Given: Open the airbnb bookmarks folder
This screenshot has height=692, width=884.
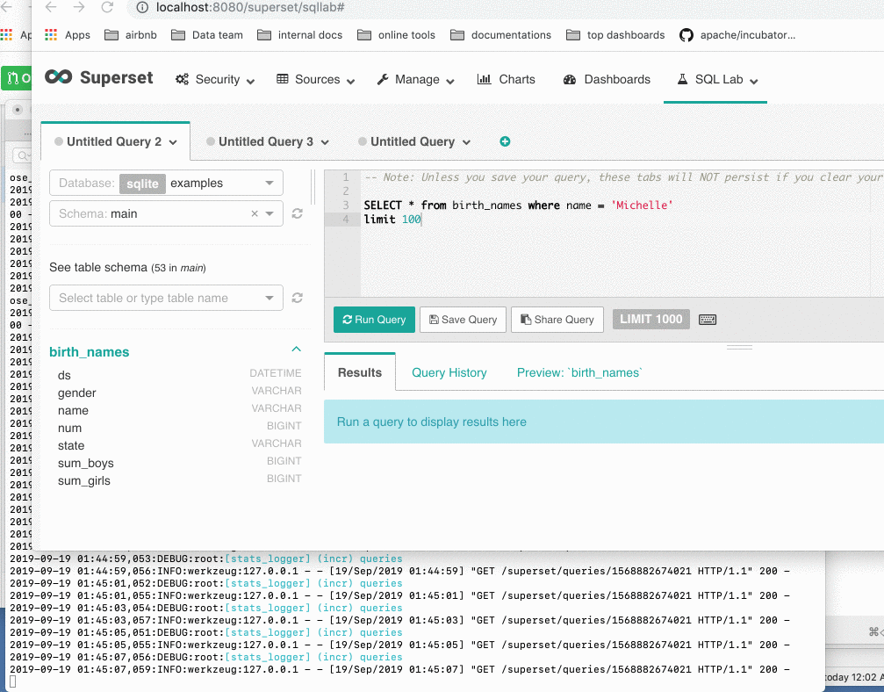Looking at the screenshot, I should coord(131,35).
